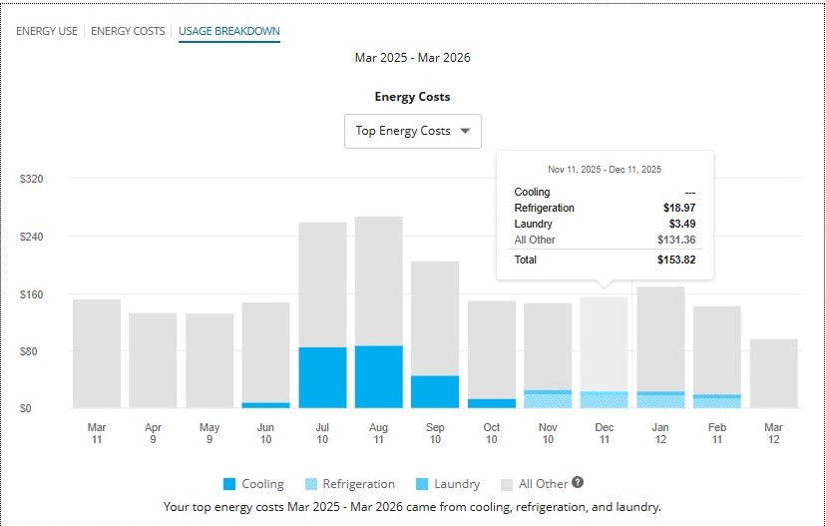Click the July cooling blue bar segment
This screenshot has width=826, height=526.
(322, 377)
